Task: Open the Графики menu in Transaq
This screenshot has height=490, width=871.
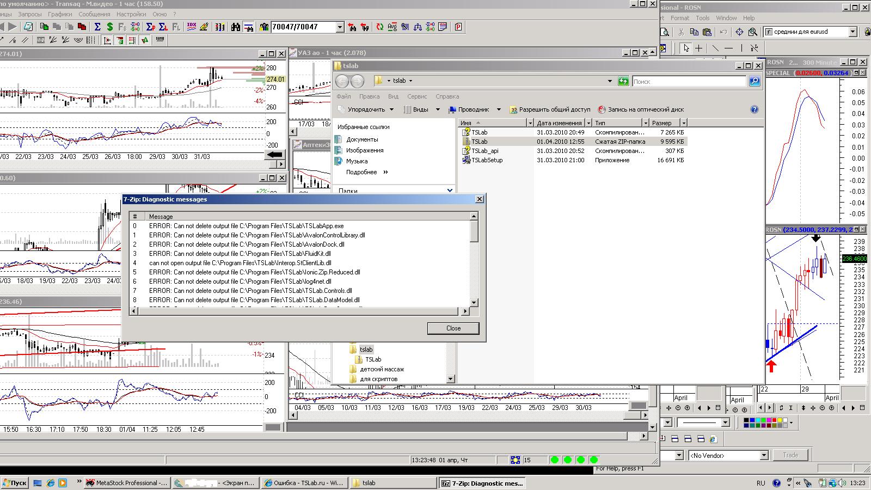Action: (x=60, y=14)
